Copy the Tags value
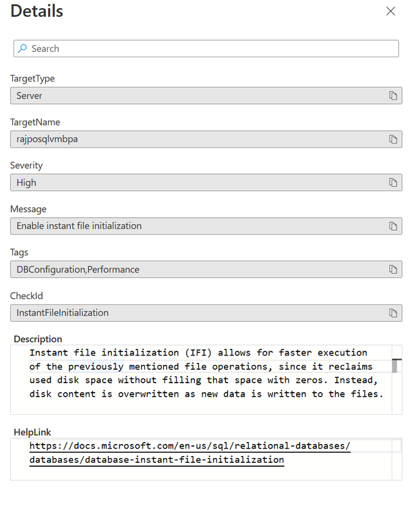Viewport: 412px width, 506px height. click(x=392, y=269)
